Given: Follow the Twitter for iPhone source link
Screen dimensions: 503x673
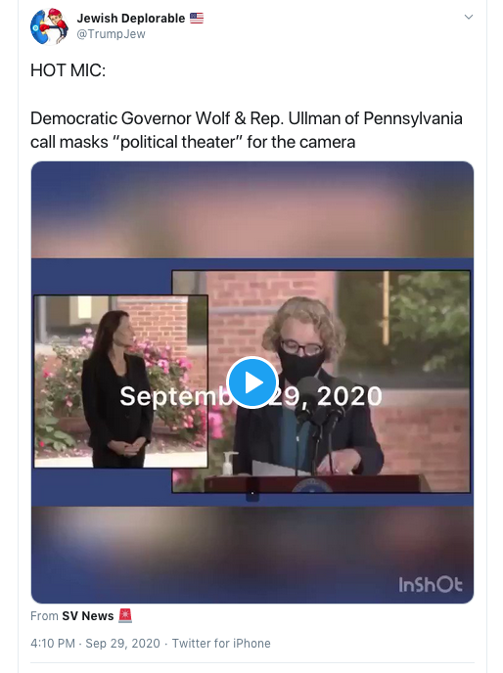Looking at the screenshot, I should pyautogui.click(x=221, y=644).
